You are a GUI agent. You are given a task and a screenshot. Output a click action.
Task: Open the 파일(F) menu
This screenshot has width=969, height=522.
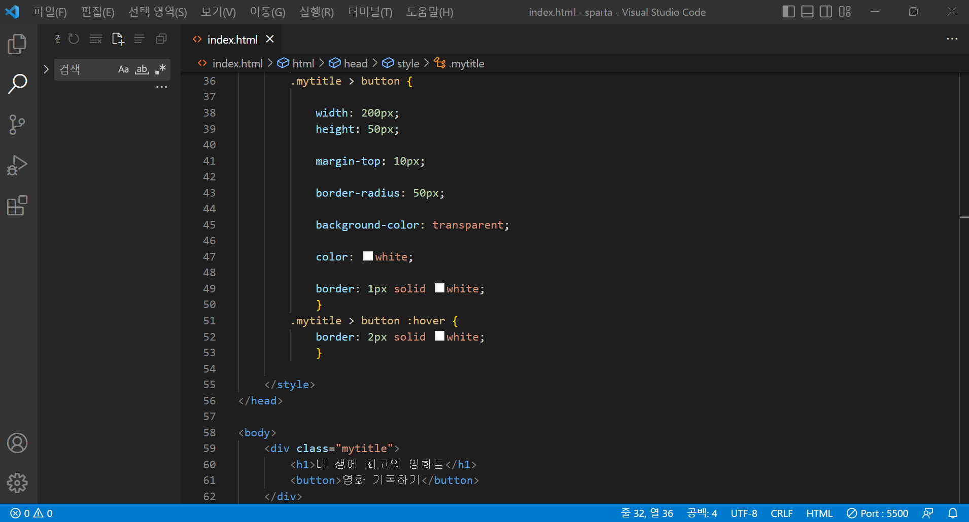pyautogui.click(x=50, y=12)
